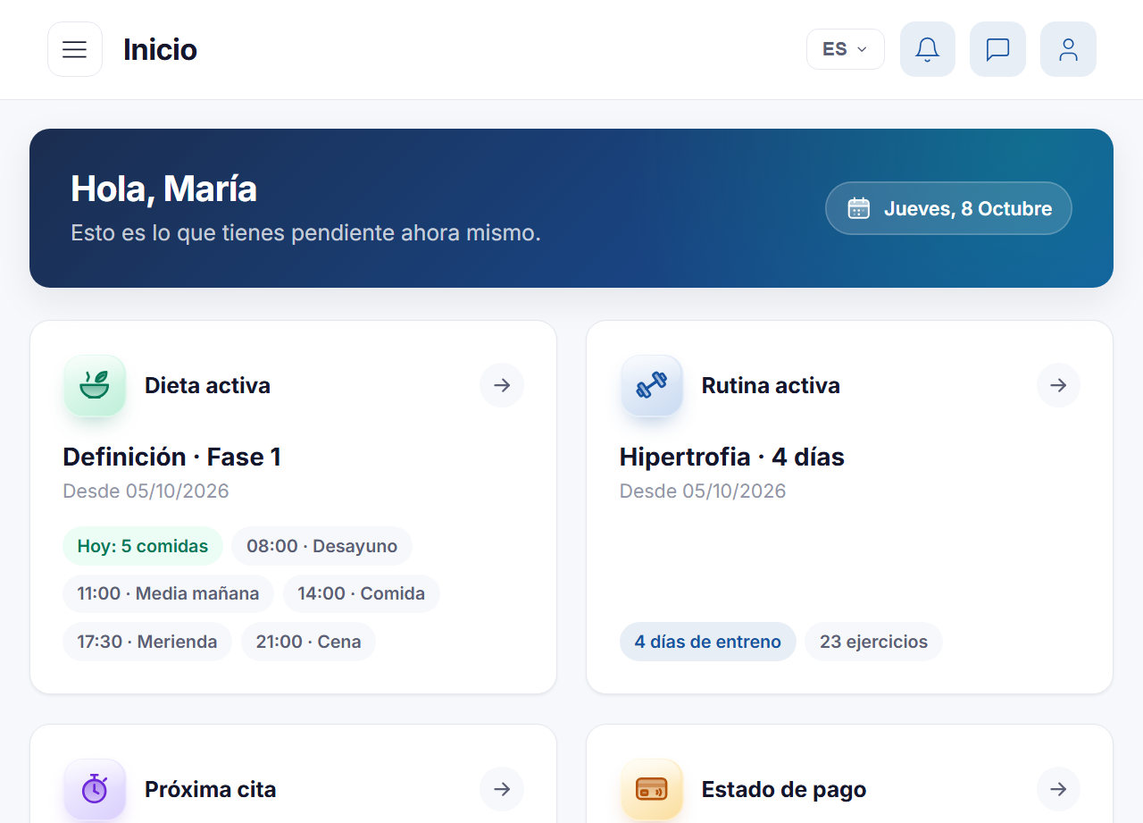Open Dieta activa arrow button
Screen dimensions: 1143x823
502,385
